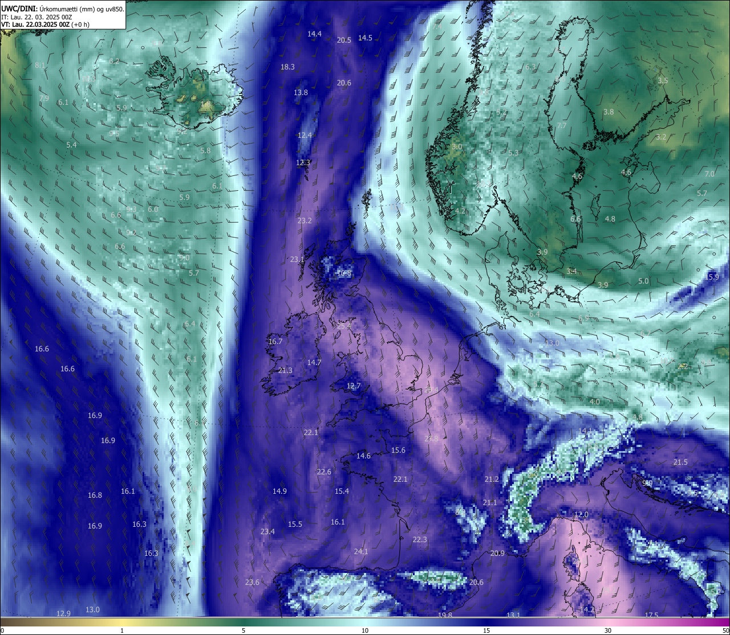
Task: Click the 24.1 value on the map
Action: (x=361, y=552)
